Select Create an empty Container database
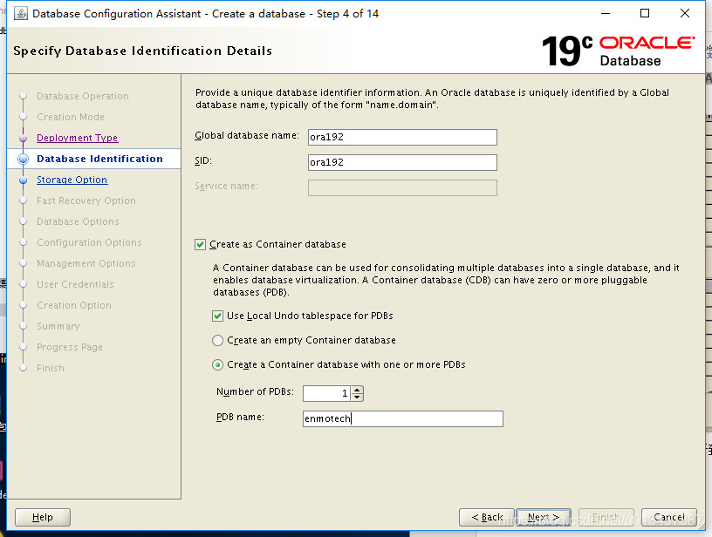Image resolution: width=712 pixels, height=537 pixels. [x=217, y=341]
